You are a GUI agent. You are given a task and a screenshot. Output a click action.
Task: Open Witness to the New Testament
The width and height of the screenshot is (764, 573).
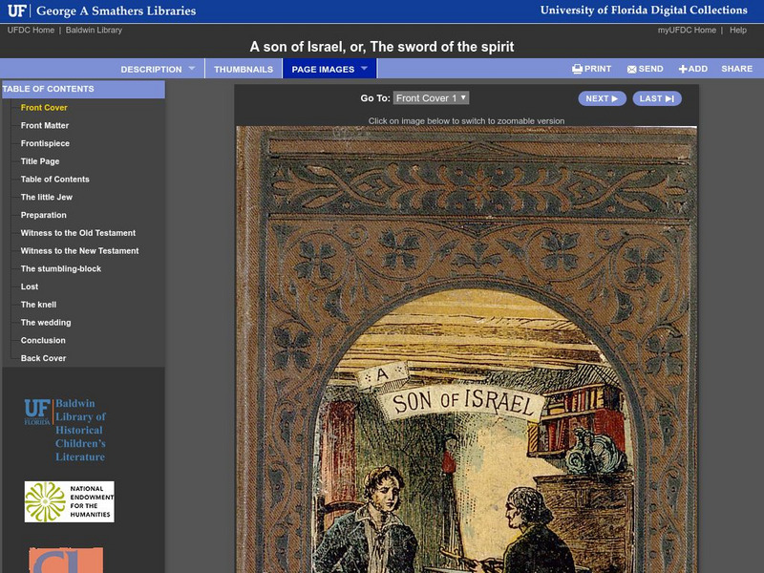(x=79, y=251)
